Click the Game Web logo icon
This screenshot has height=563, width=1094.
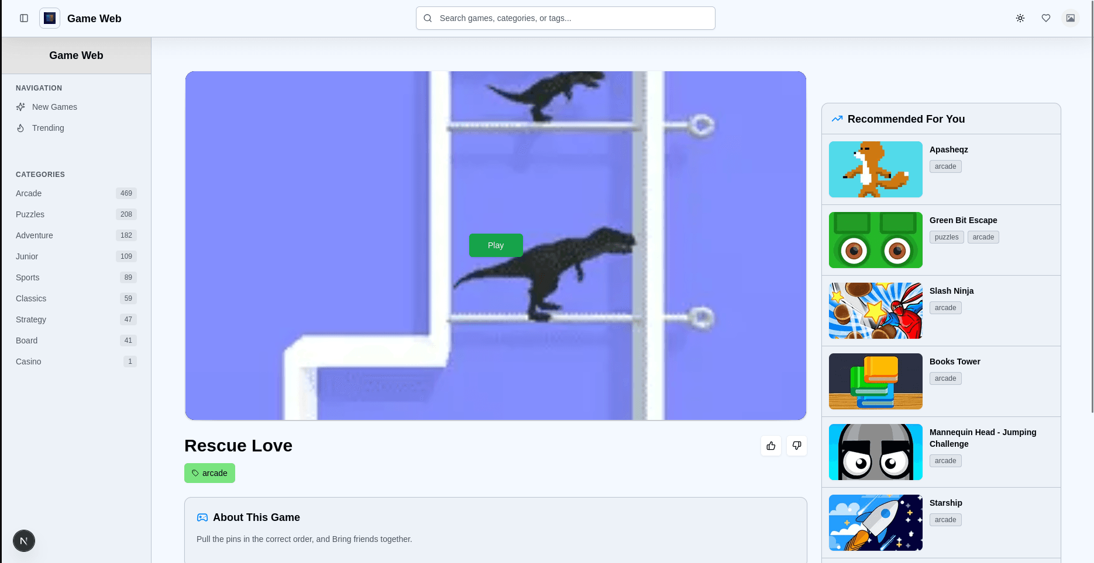pyautogui.click(x=50, y=18)
